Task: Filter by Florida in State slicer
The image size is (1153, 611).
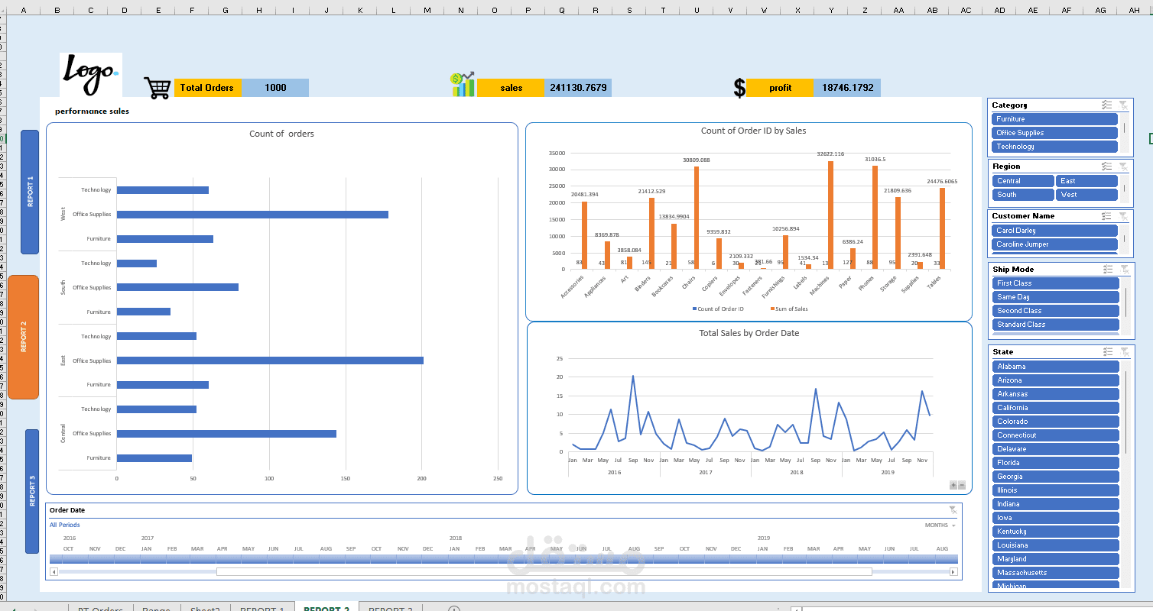Action: point(1055,463)
